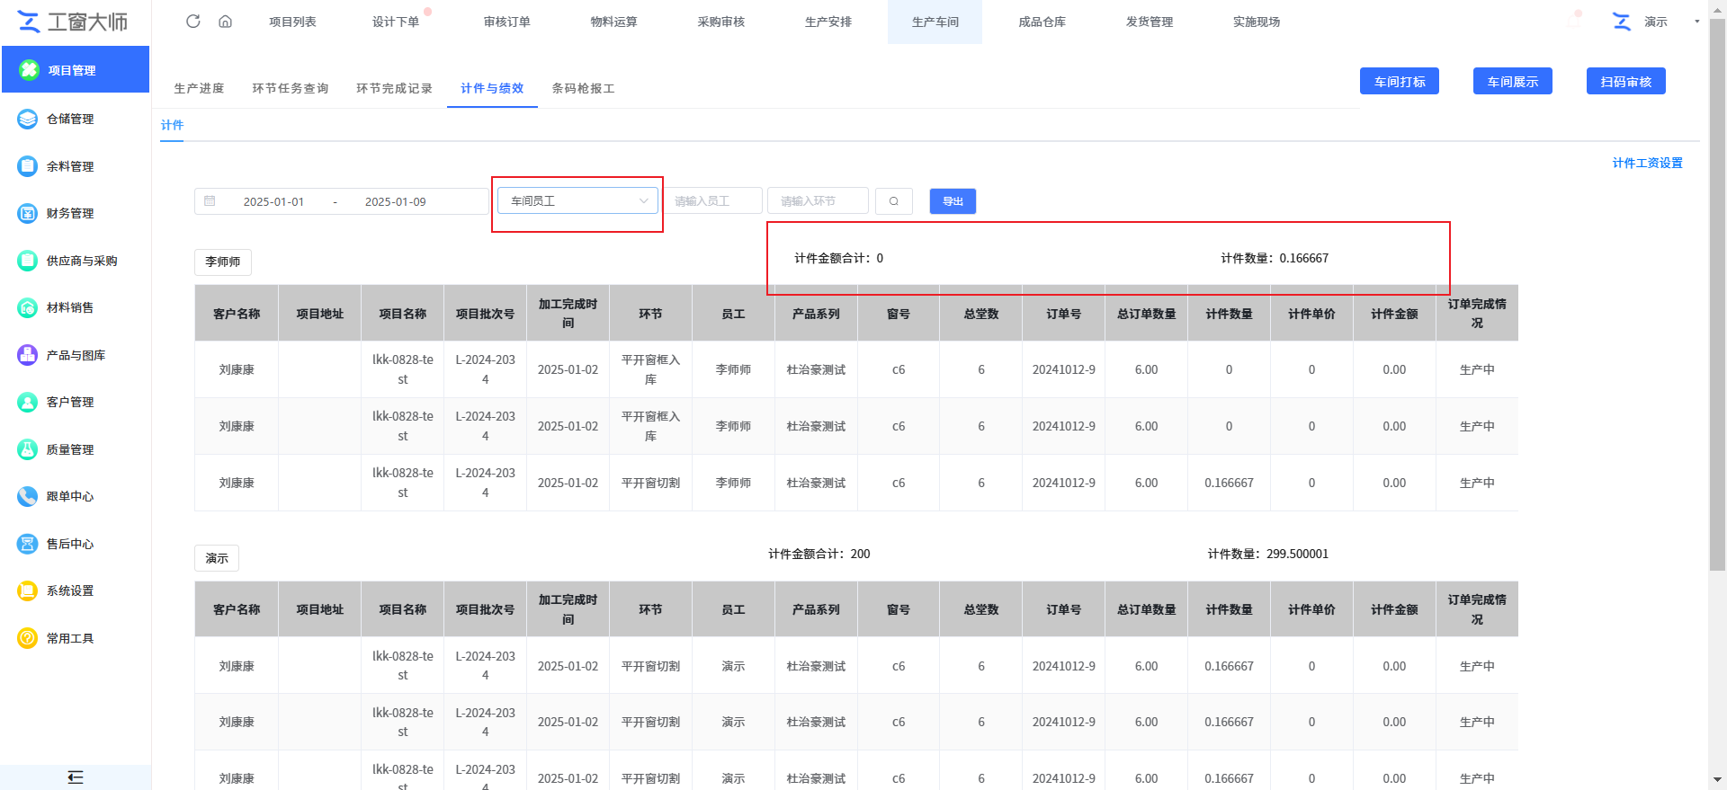Open 售后中心 in the sidebar

coord(70,544)
